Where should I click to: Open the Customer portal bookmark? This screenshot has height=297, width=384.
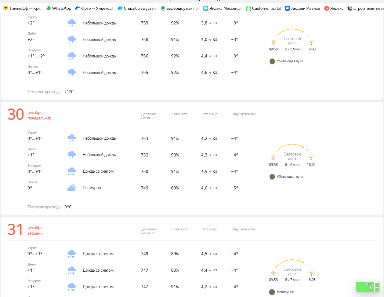click(264, 8)
